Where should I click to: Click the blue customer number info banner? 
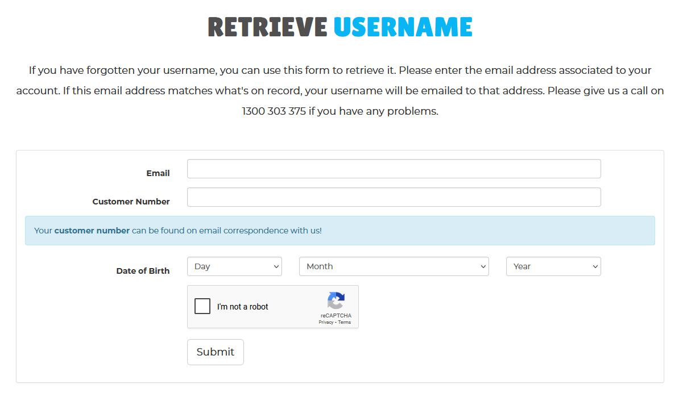click(x=340, y=231)
